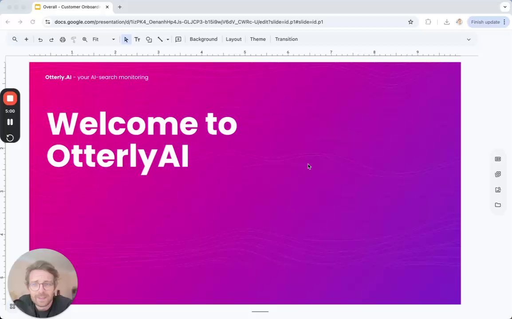This screenshot has width=512, height=319.
Task: Add a comment to the slide
Action: coord(178,39)
